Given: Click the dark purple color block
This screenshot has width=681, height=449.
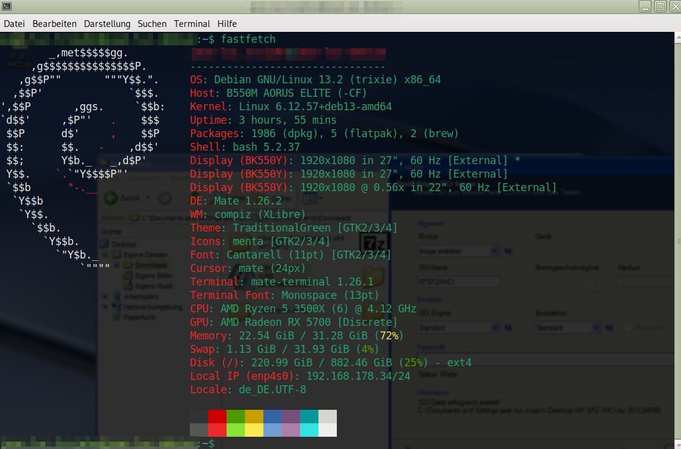Looking at the screenshot, I should (291, 417).
